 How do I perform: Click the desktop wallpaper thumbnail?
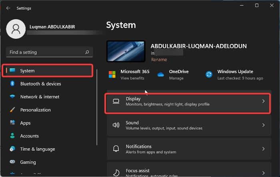pos(126,52)
